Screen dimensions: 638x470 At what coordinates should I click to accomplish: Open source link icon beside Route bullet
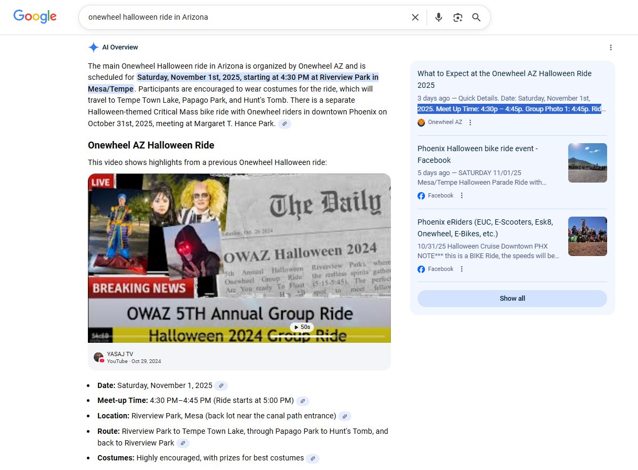(x=183, y=443)
